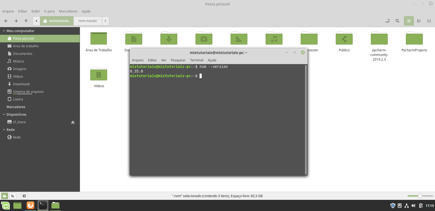
Task: Eject the sf_share device
Action: click(73, 122)
